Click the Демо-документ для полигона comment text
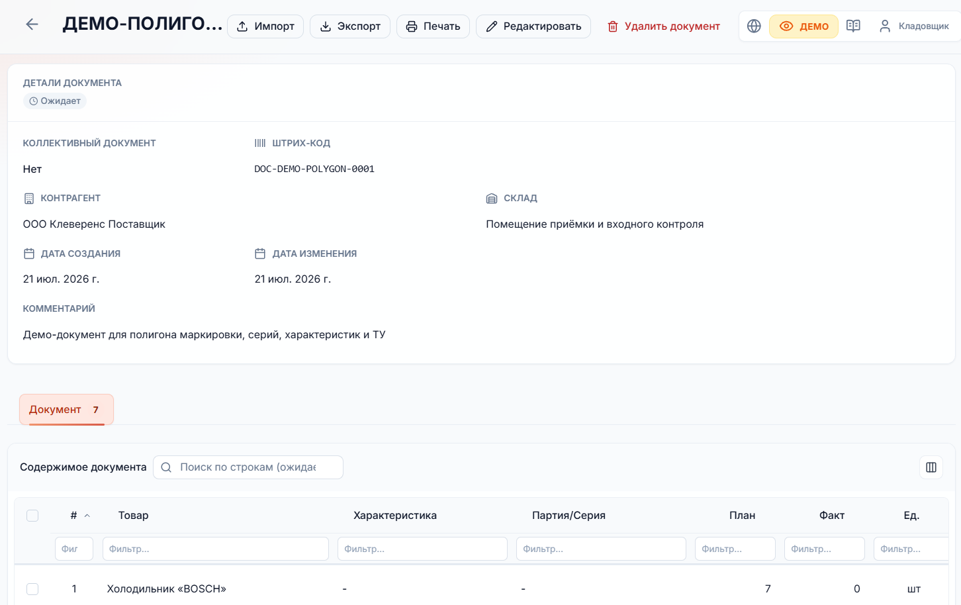The image size is (961, 605). 204,335
